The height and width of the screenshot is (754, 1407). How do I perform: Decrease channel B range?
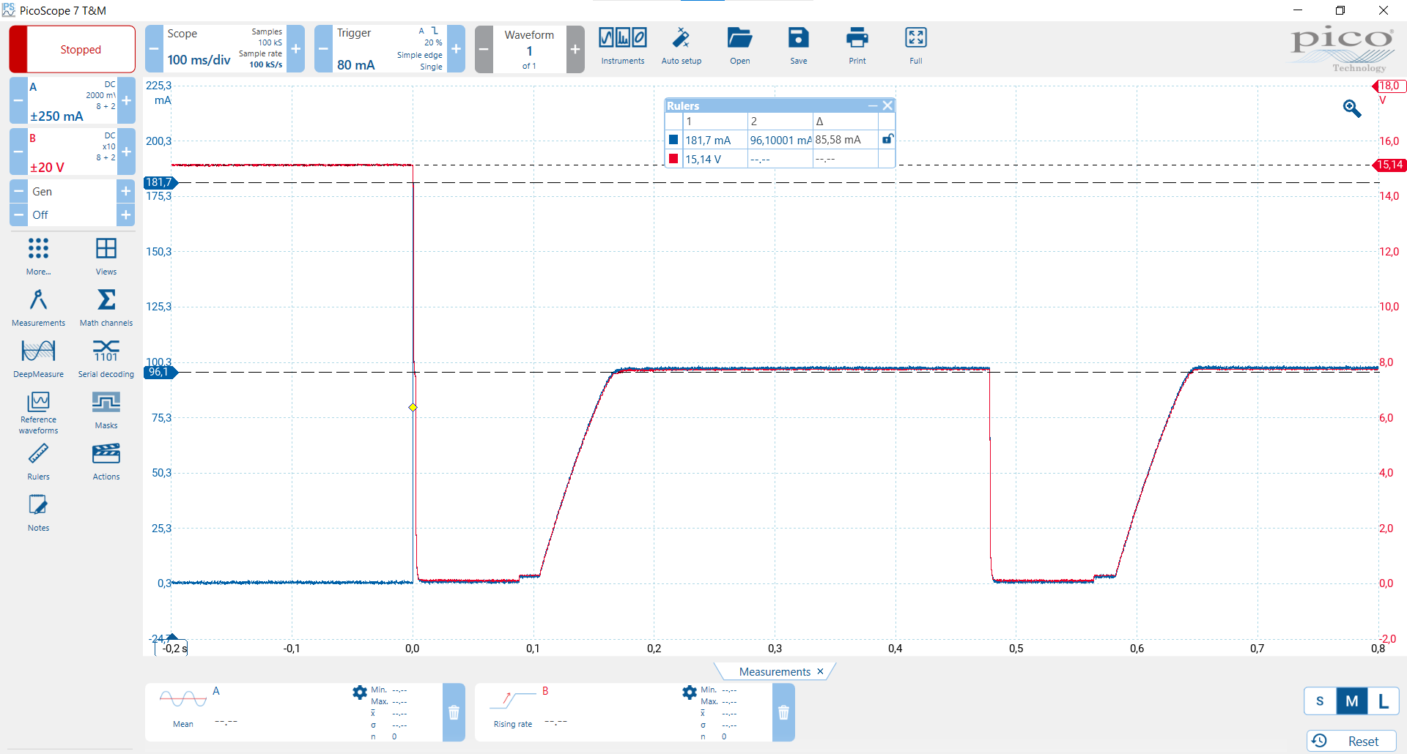(x=18, y=152)
